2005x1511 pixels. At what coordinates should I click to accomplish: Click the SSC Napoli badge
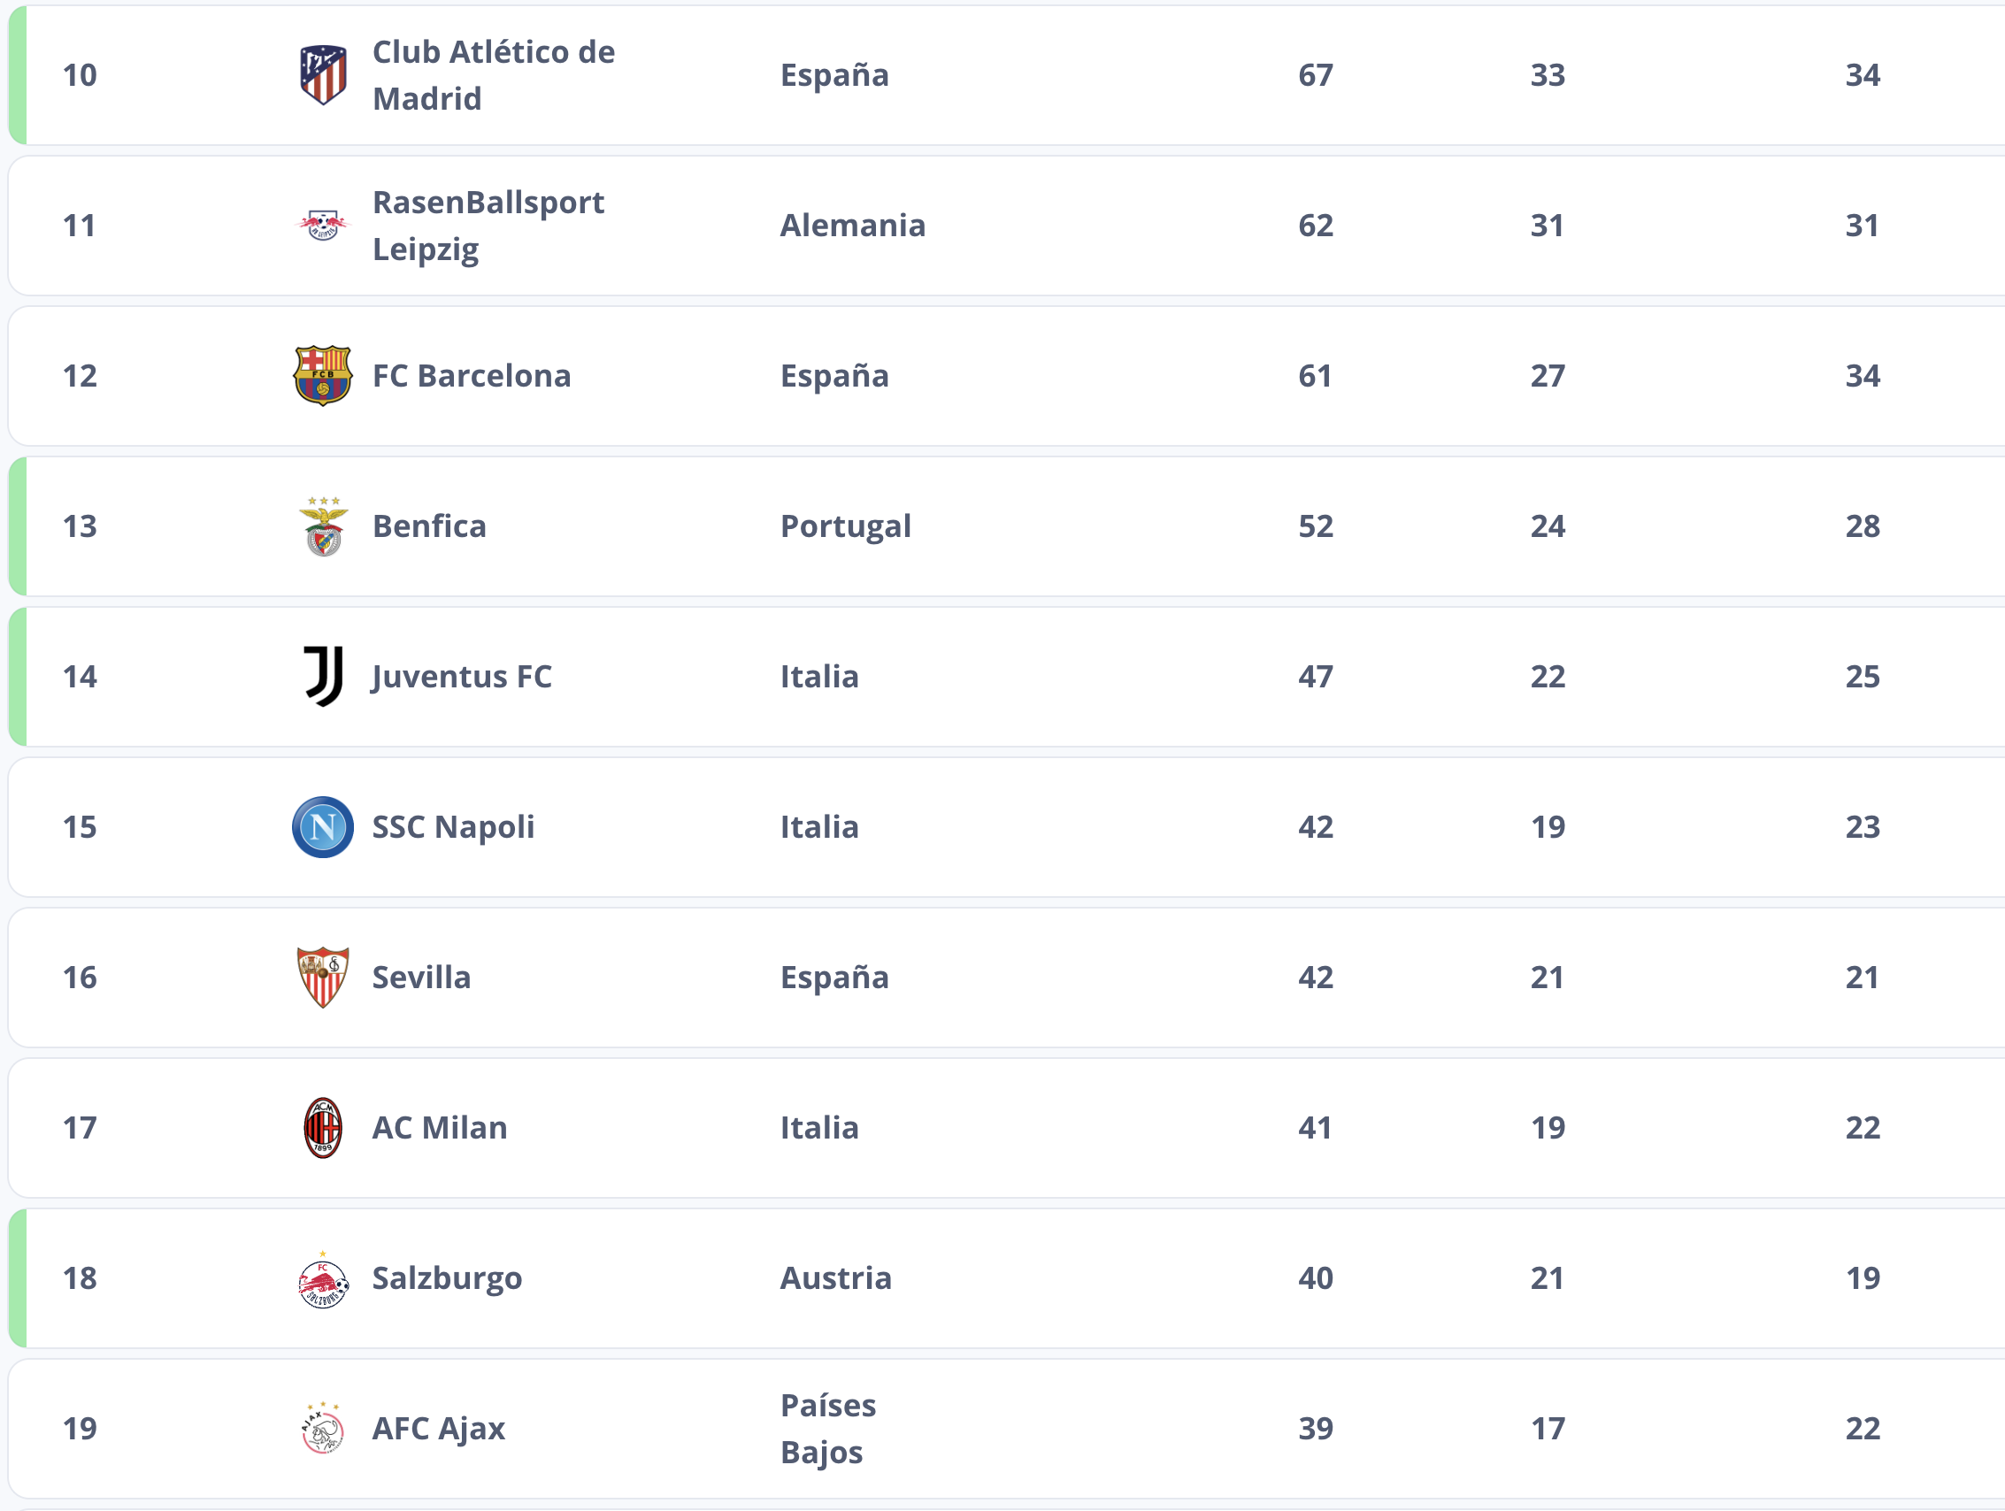[323, 826]
